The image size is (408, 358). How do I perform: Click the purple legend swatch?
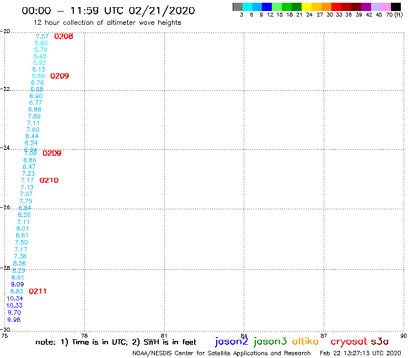coord(366,7)
